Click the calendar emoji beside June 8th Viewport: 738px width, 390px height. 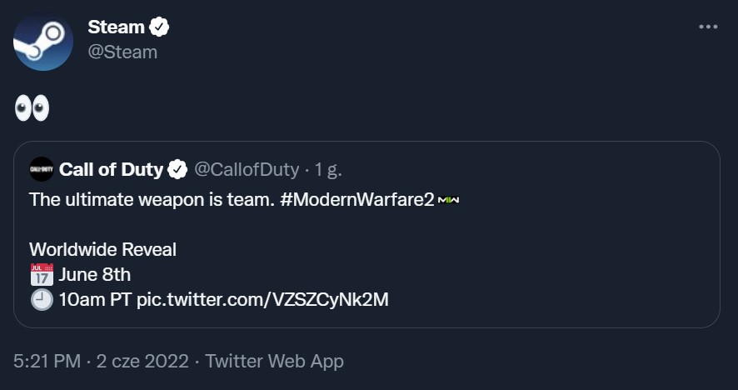pos(42,274)
